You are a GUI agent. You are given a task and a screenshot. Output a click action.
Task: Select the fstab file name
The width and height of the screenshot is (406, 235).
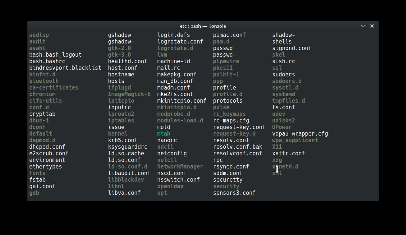[x=37, y=179]
